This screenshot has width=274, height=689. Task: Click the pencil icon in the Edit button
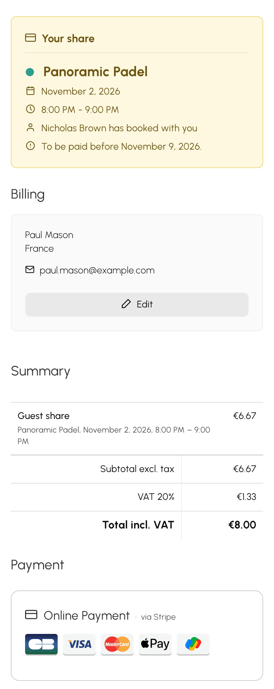(x=126, y=304)
